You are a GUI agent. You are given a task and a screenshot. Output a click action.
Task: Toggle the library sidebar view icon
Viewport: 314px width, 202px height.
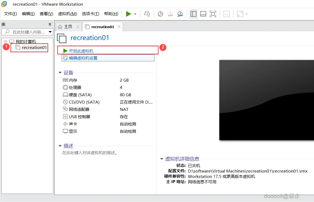(193, 14)
